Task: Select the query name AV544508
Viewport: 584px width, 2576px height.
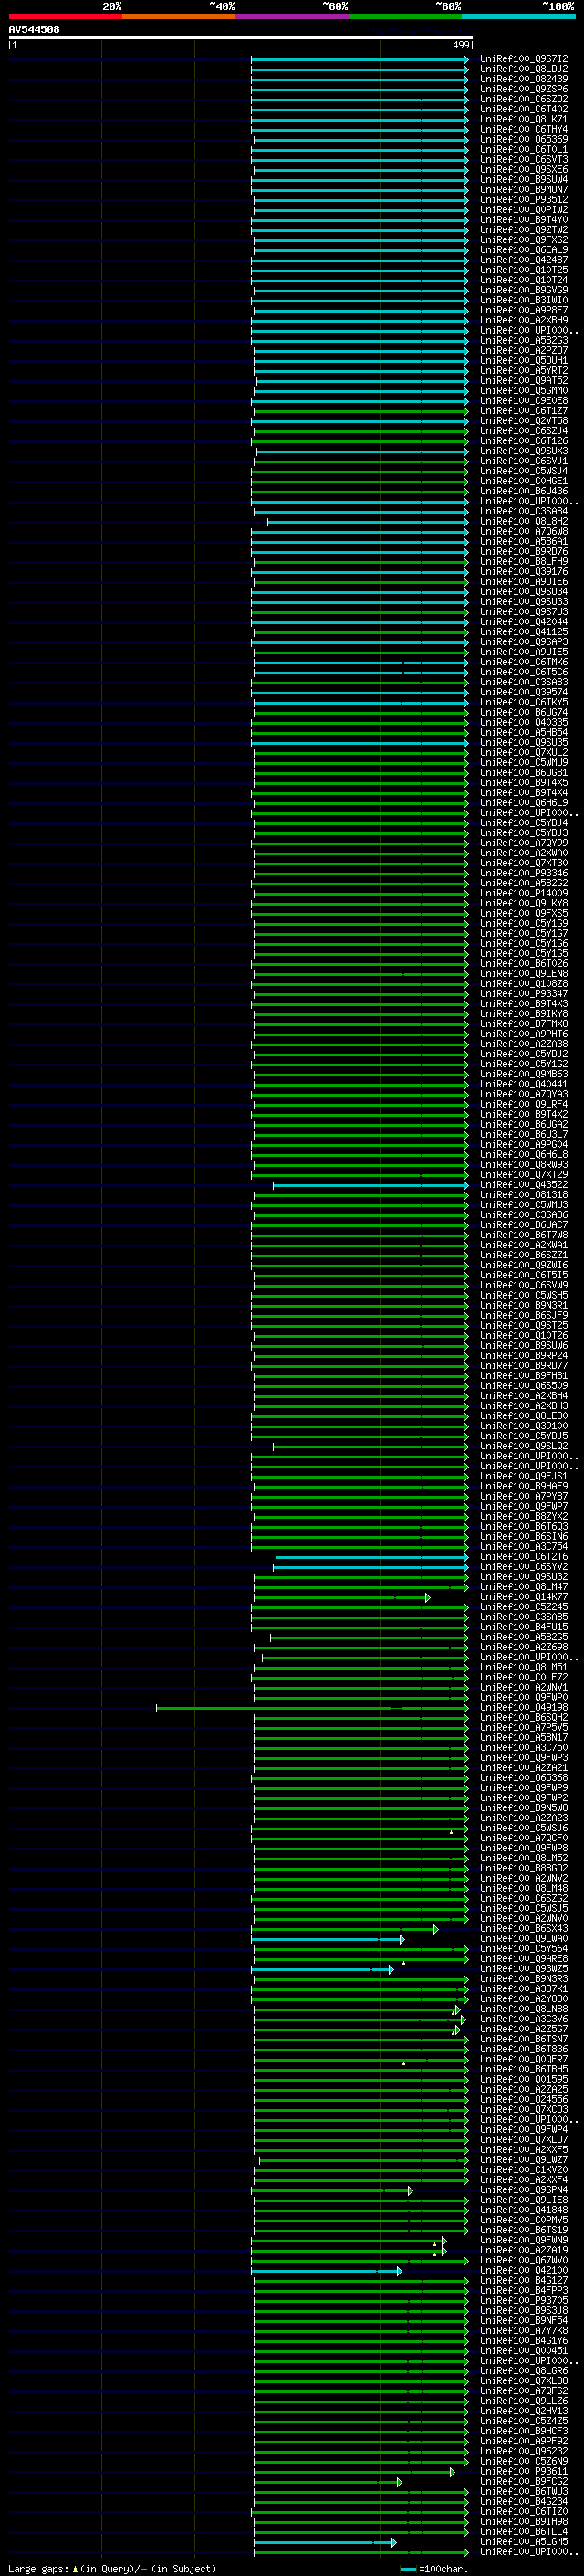Action: (x=34, y=30)
